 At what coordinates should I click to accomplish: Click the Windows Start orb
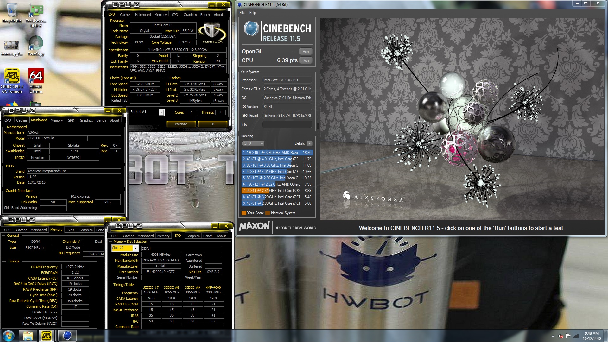[x=9, y=336]
